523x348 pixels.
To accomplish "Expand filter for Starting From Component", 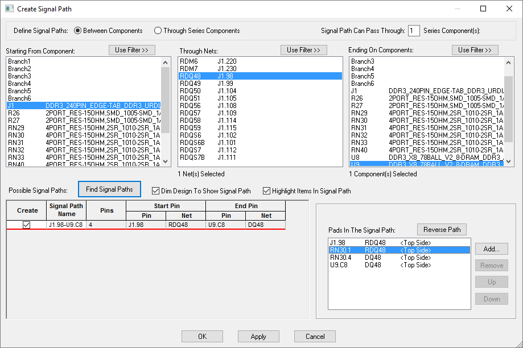I will coord(131,50).
